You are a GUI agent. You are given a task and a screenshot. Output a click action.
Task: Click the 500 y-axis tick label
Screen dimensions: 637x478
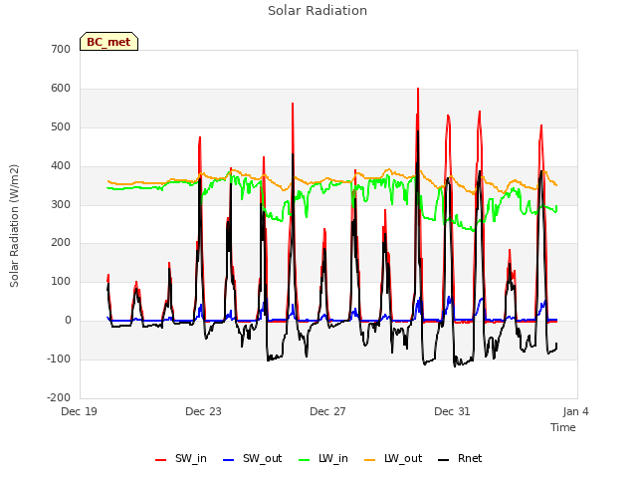[x=61, y=126]
